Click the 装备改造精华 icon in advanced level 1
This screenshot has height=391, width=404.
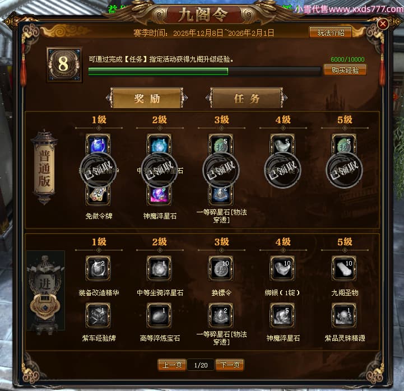coord(98,269)
